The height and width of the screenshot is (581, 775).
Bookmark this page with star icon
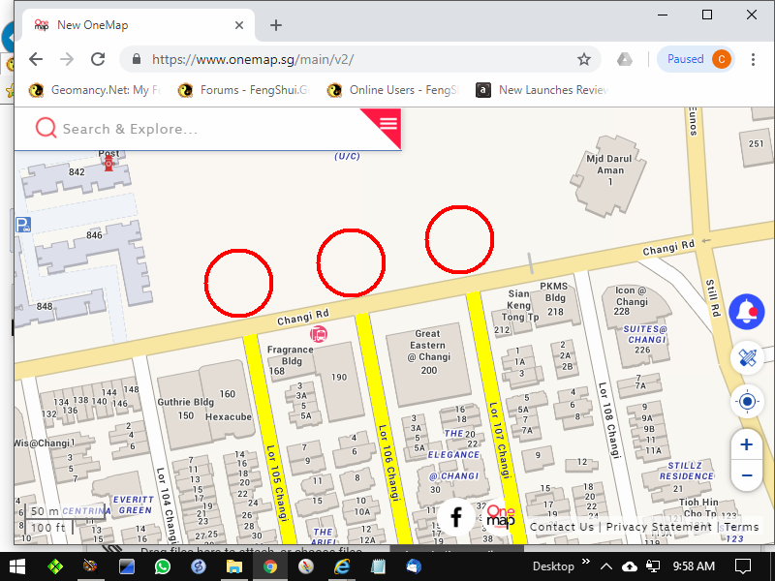click(x=584, y=59)
